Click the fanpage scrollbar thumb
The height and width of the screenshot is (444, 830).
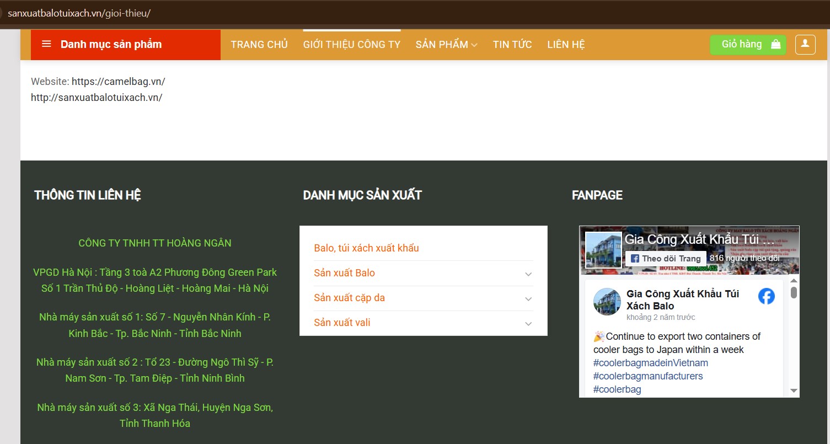[794, 292]
